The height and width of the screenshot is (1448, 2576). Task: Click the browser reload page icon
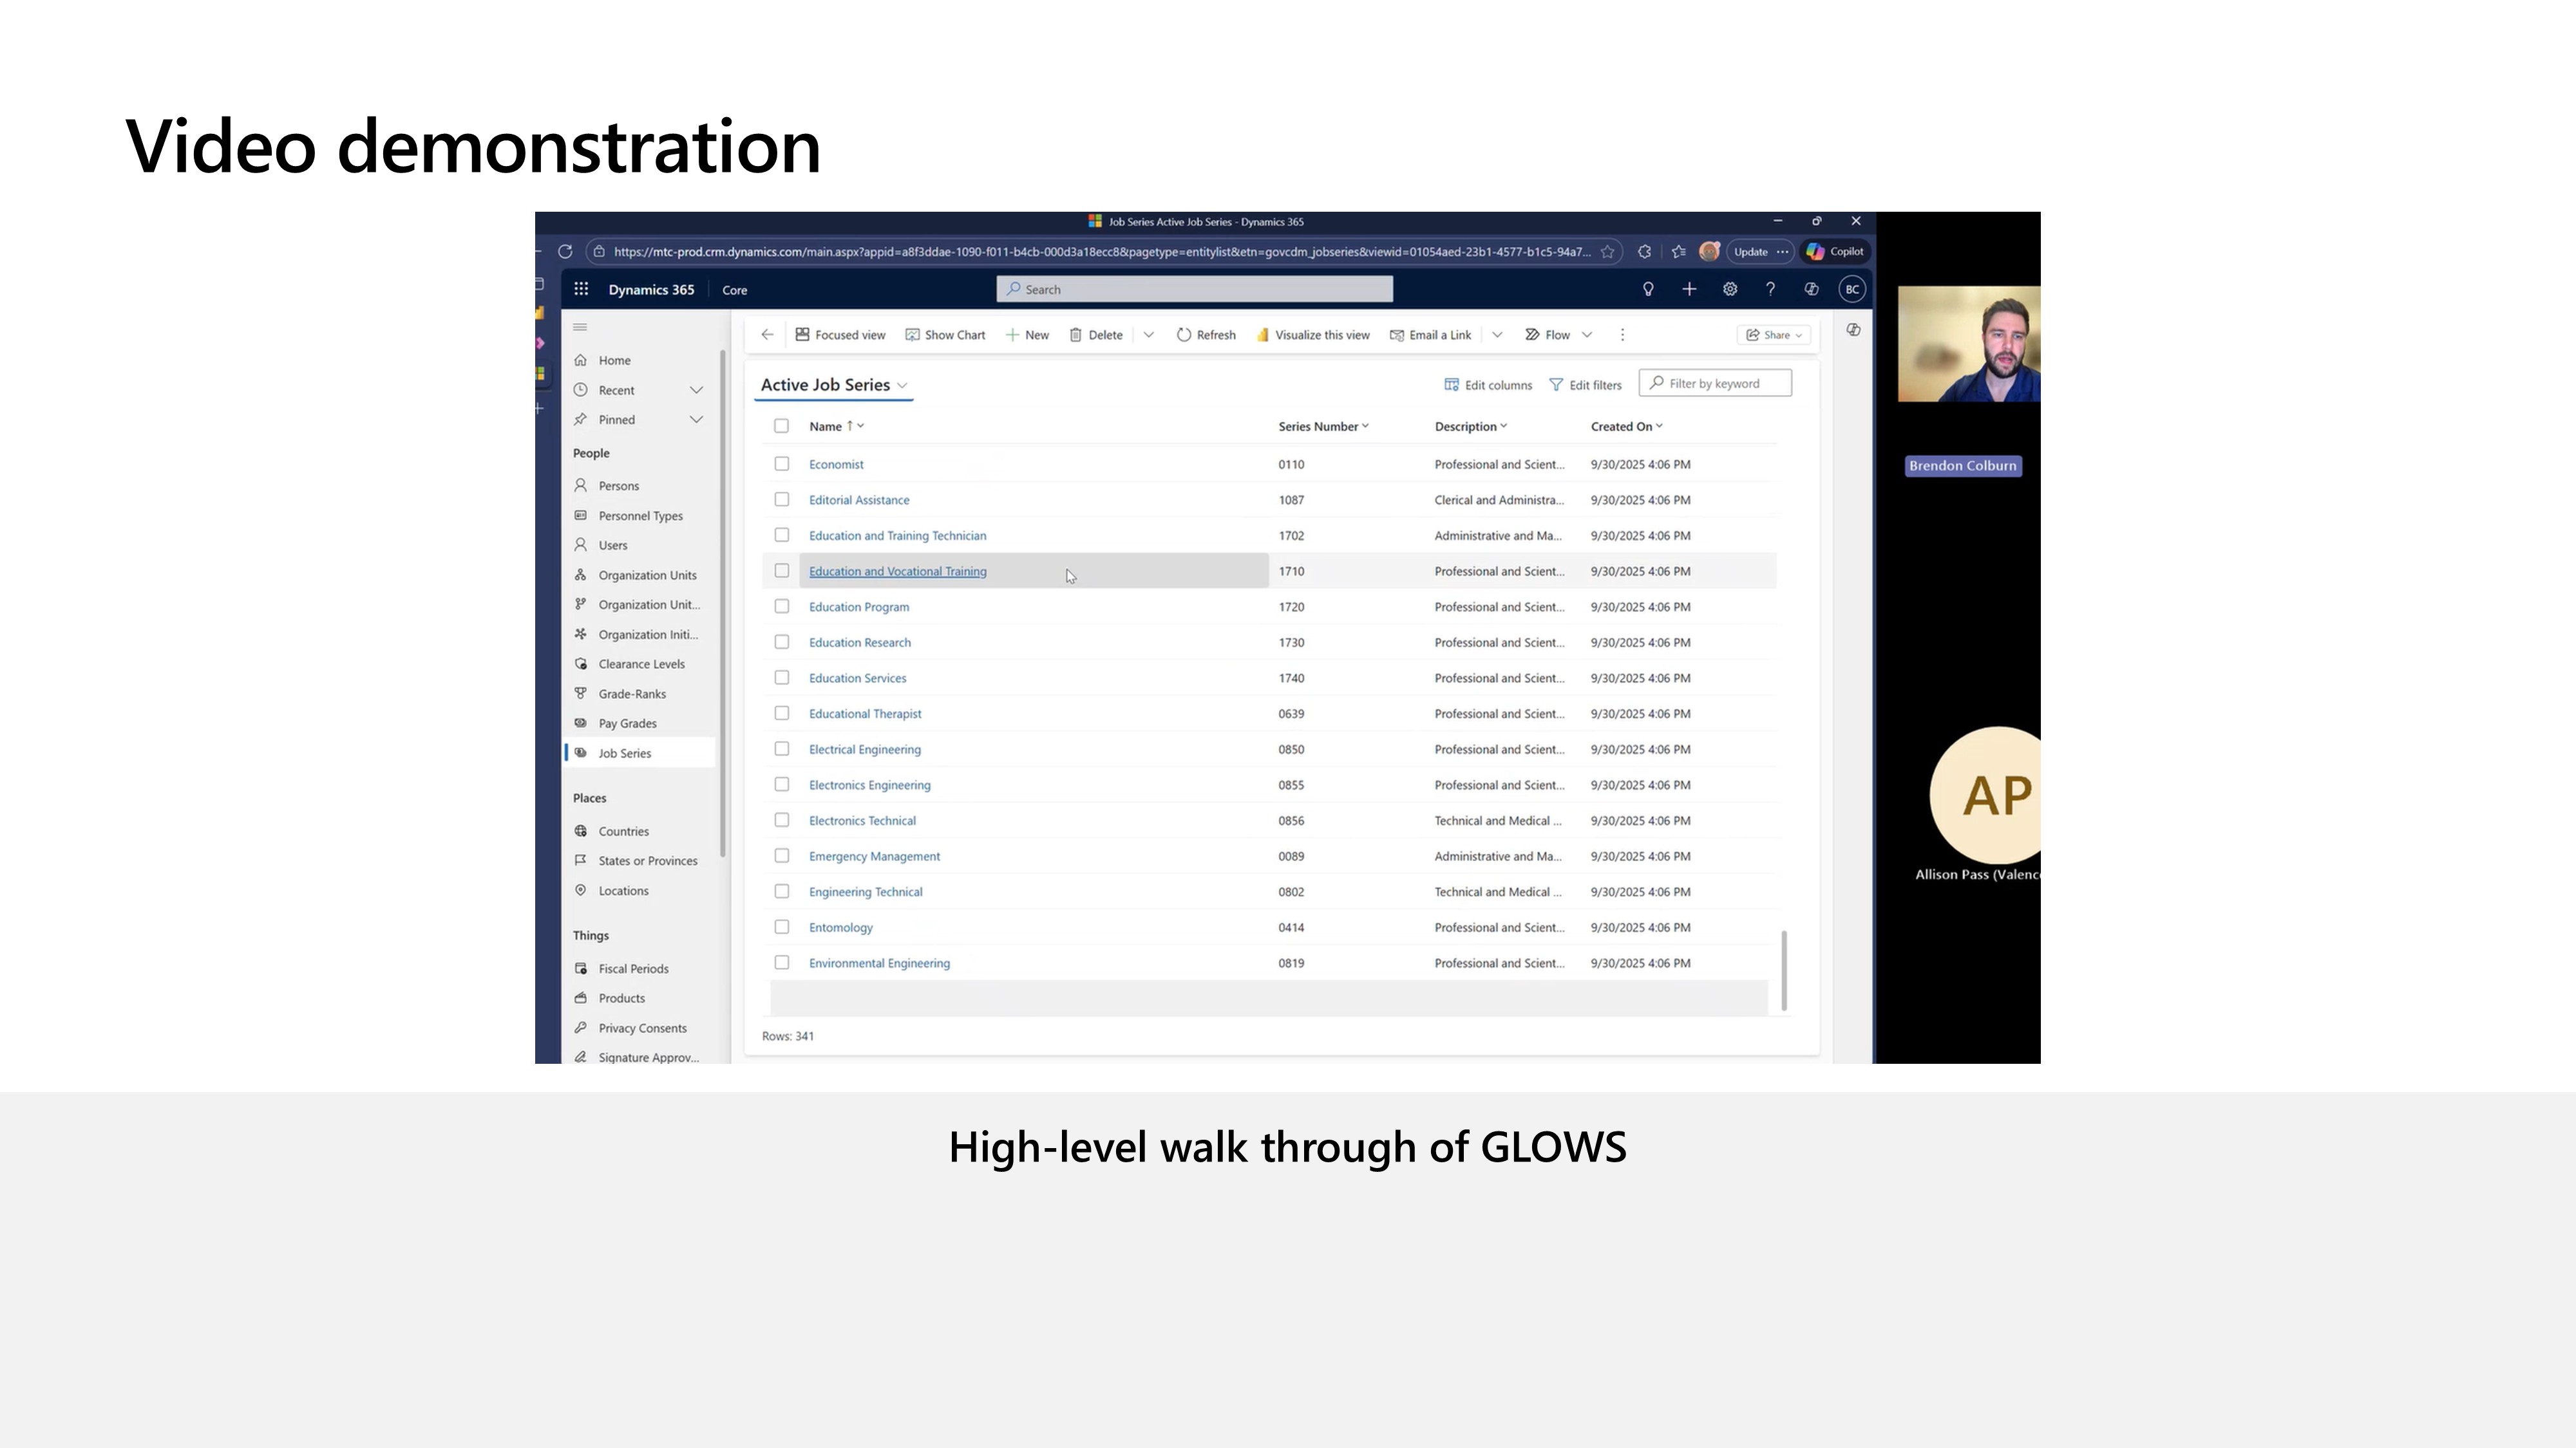pyautogui.click(x=565, y=252)
